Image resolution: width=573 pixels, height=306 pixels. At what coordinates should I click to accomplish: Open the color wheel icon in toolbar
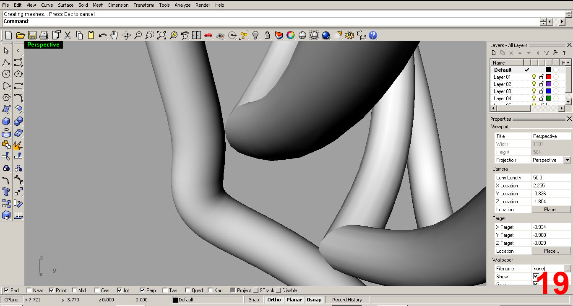point(291,35)
